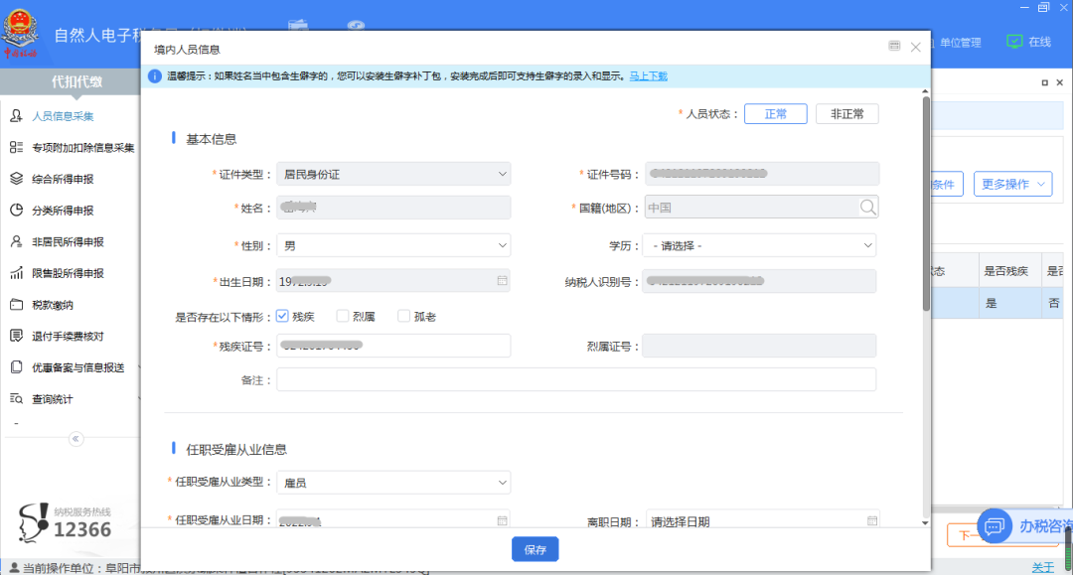This screenshot has height=575, width=1073.
Task: Click the 12366 hotline icon
Action: [x=33, y=523]
